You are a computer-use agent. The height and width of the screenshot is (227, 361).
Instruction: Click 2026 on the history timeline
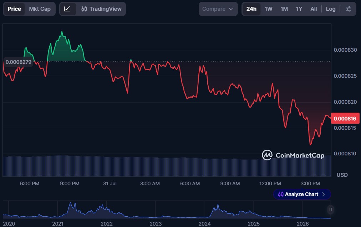(303, 224)
